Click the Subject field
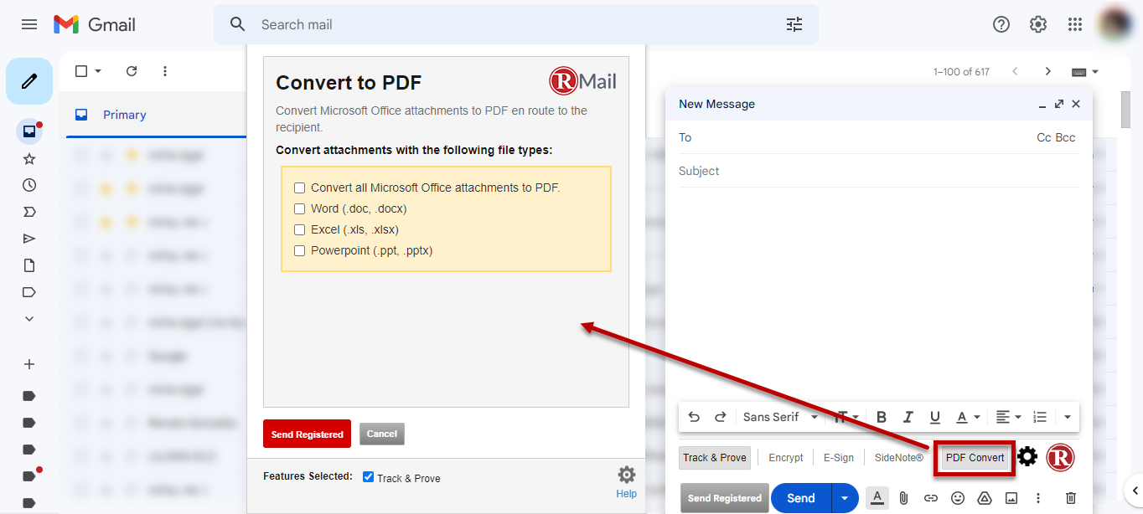 878,171
